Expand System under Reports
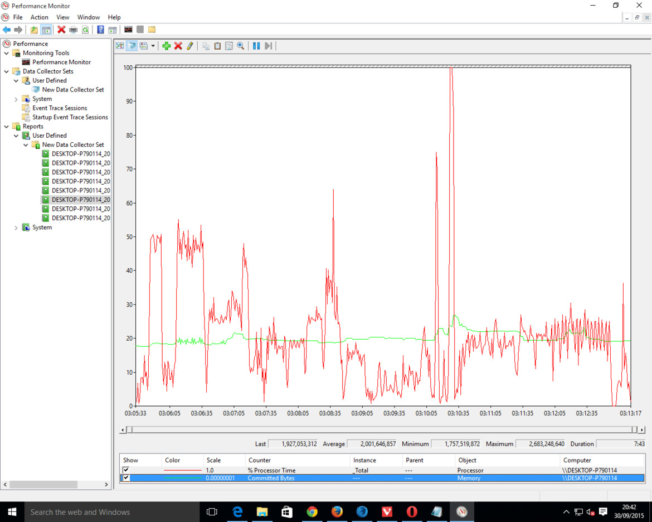The height and width of the screenshot is (522, 652). point(16,228)
